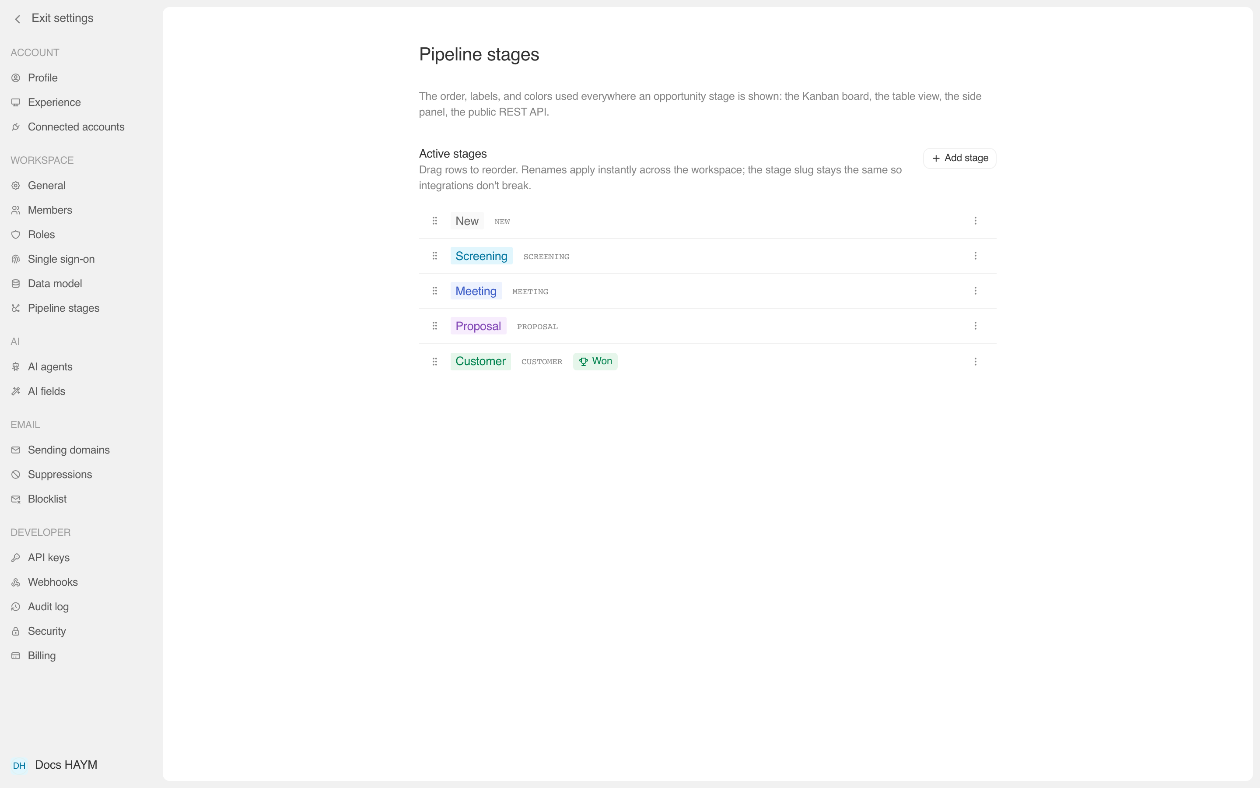Viewport: 1260px width, 788px height.
Task: Click the AI agents robot icon
Action: [16, 367]
